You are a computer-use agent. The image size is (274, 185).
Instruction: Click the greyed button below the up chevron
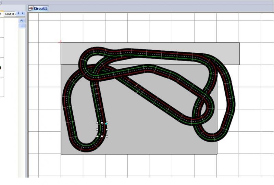pos(22,26)
